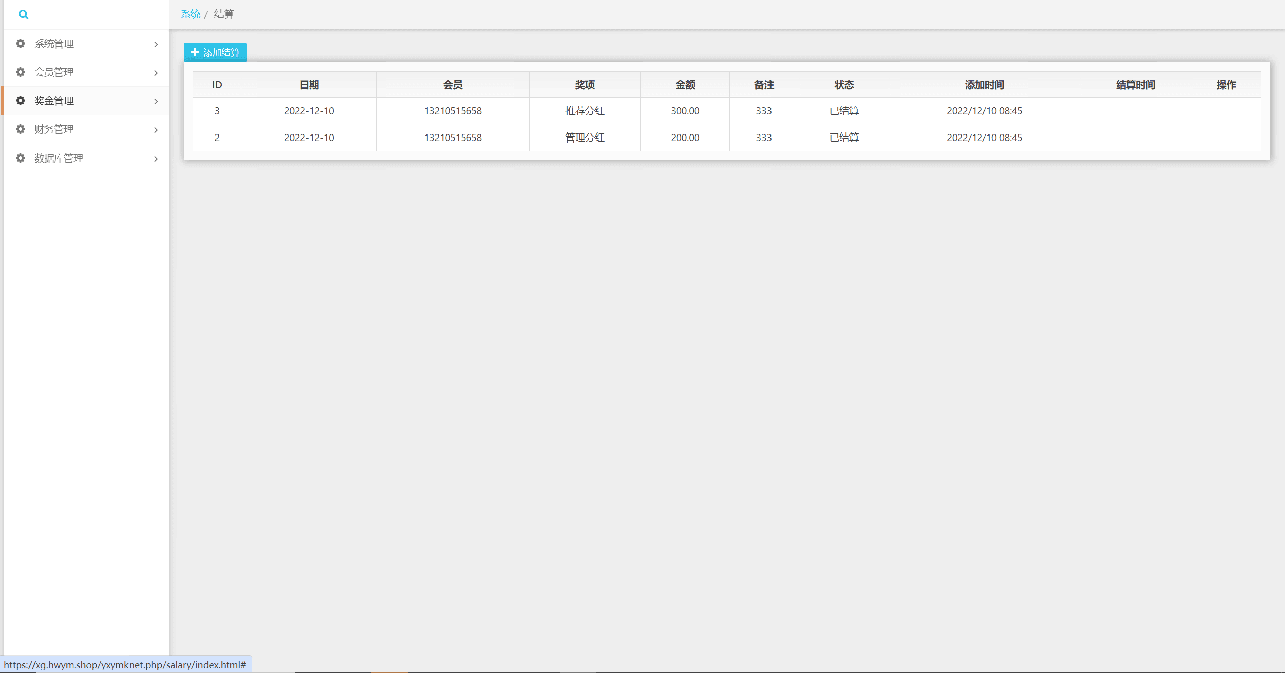This screenshot has width=1285, height=673.
Task: Click gear icon beside 数据库管理
Action: (20, 158)
